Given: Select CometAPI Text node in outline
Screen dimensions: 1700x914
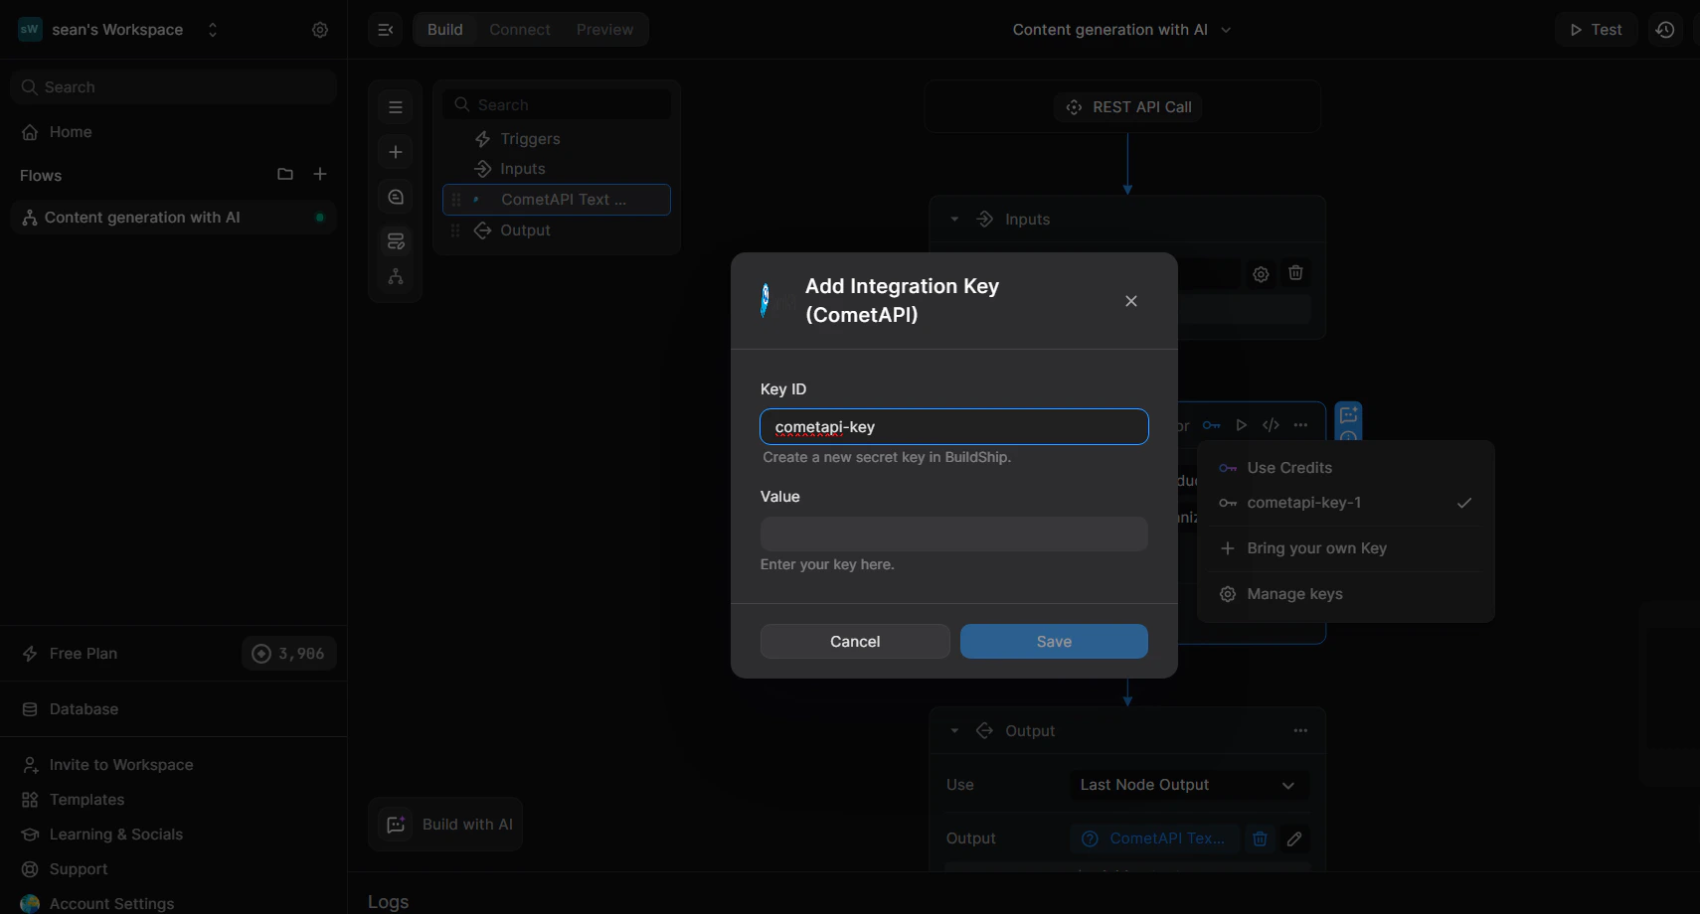Looking at the screenshot, I should click(x=557, y=200).
